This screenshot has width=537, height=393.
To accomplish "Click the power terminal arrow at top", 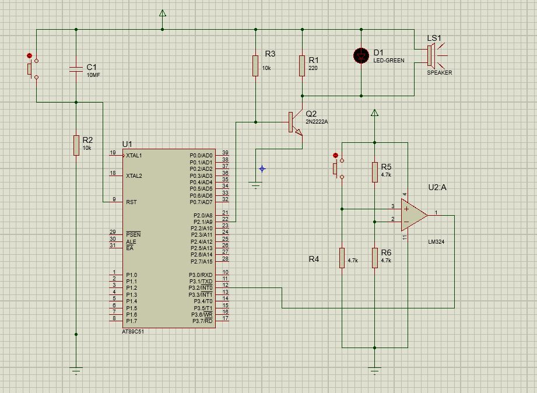I will point(162,14).
